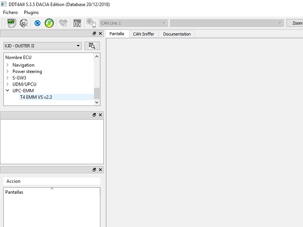Screen dimensions: 303x227
Task: Close the Accion panel
Action: 100,169
